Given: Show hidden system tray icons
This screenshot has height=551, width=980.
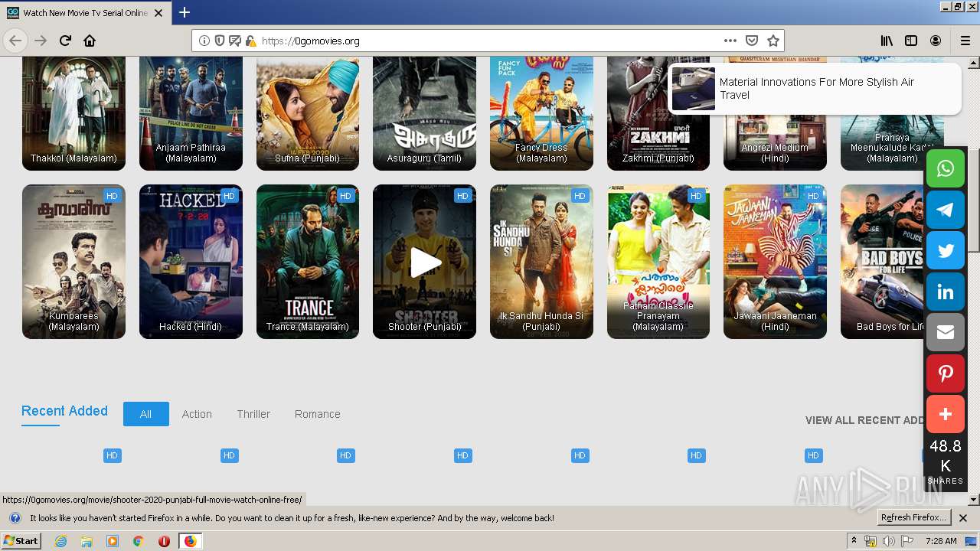Looking at the screenshot, I should [x=854, y=540].
